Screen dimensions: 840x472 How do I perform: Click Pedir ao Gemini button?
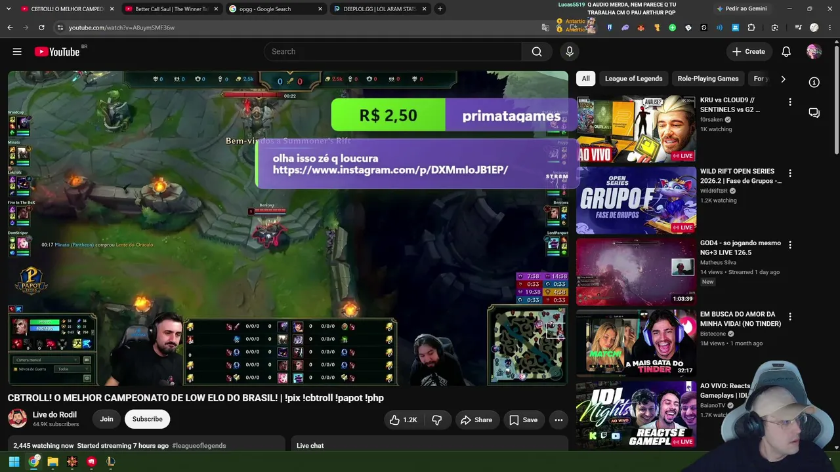click(x=741, y=9)
